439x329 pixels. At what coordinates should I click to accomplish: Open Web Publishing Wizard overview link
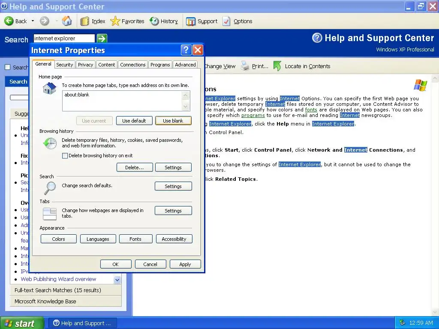tap(58, 279)
